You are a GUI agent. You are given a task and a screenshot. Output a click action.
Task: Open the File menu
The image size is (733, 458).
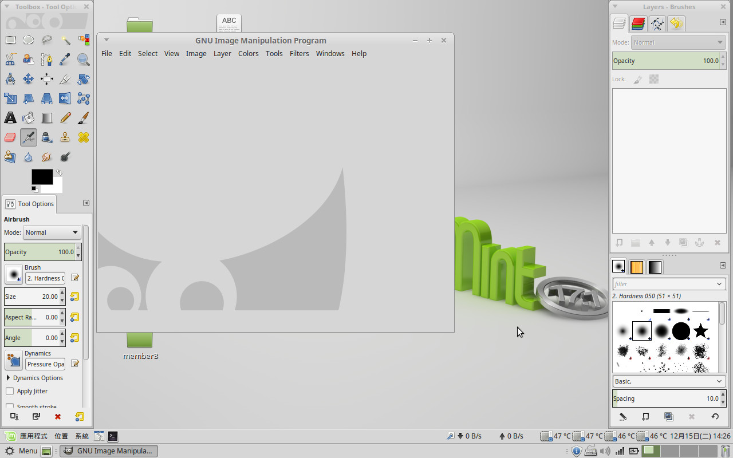coord(107,53)
